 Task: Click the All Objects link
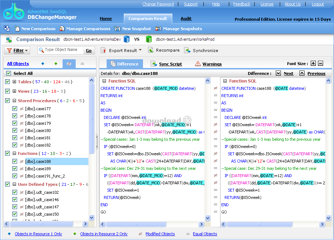[18, 64]
